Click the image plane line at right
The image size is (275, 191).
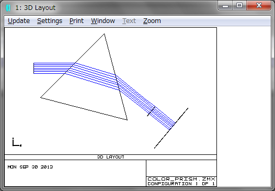tap(171, 128)
